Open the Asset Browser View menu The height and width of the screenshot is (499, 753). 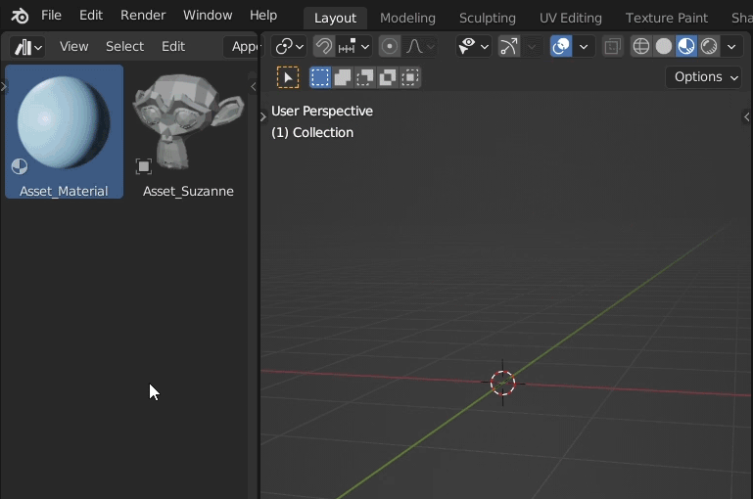tap(74, 47)
